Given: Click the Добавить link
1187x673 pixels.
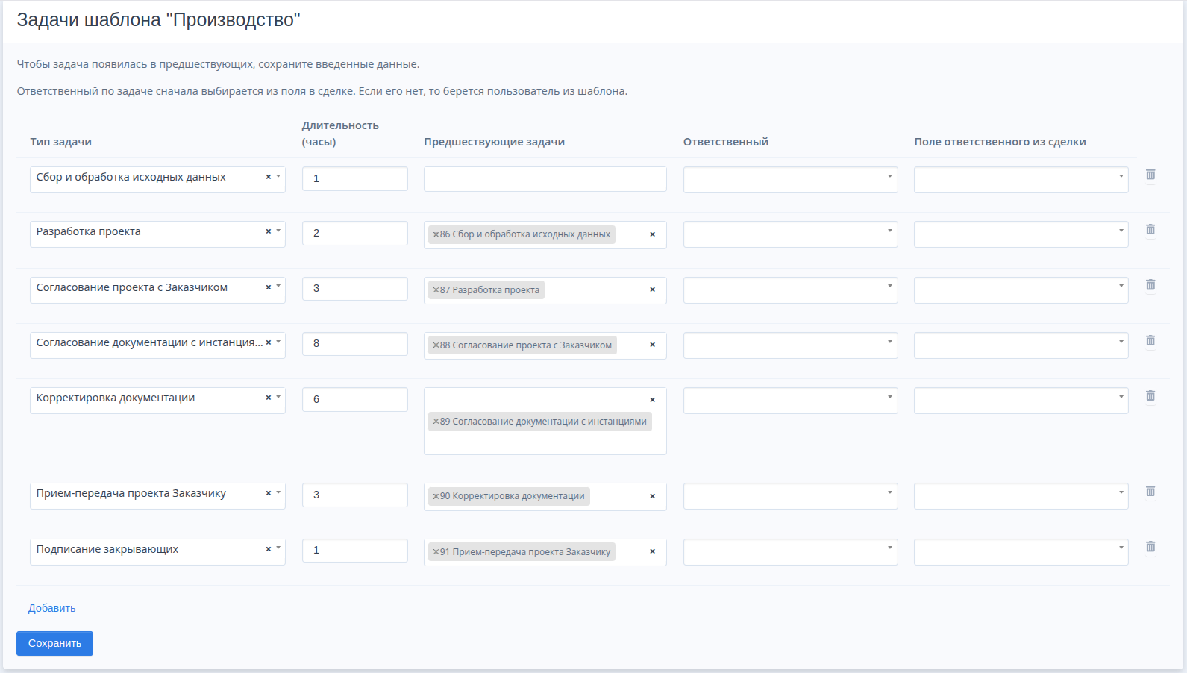Looking at the screenshot, I should [x=52, y=608].
